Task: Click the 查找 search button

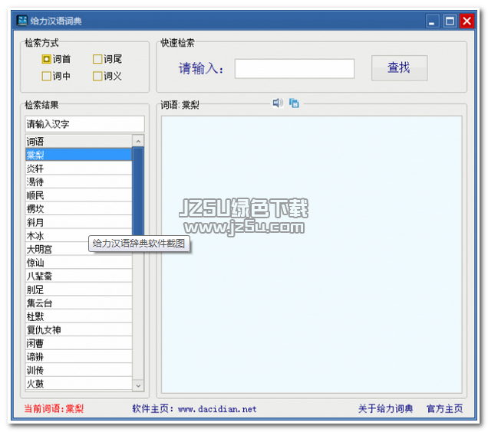Action: (x=399, y=67)
